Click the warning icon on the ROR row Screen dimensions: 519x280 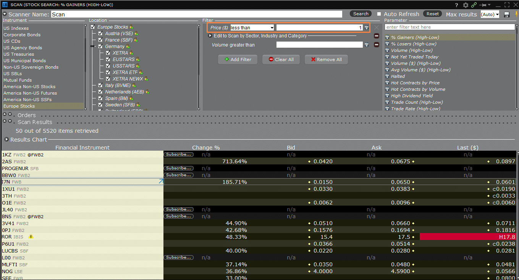31,237
